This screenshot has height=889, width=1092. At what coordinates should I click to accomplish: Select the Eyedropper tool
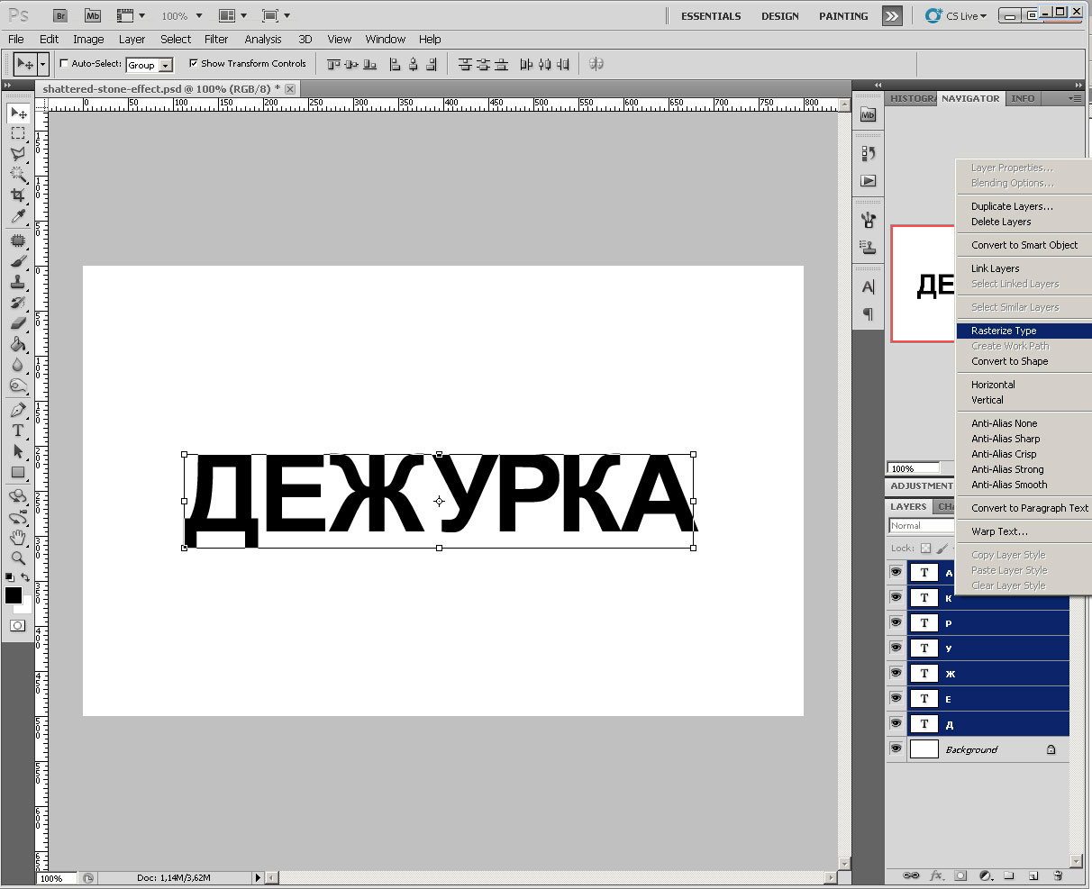pos(17,216)
